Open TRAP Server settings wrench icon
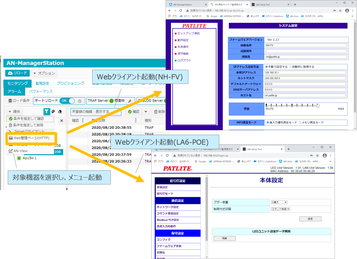This screenshot has height=259, width=357. point(130,101)
